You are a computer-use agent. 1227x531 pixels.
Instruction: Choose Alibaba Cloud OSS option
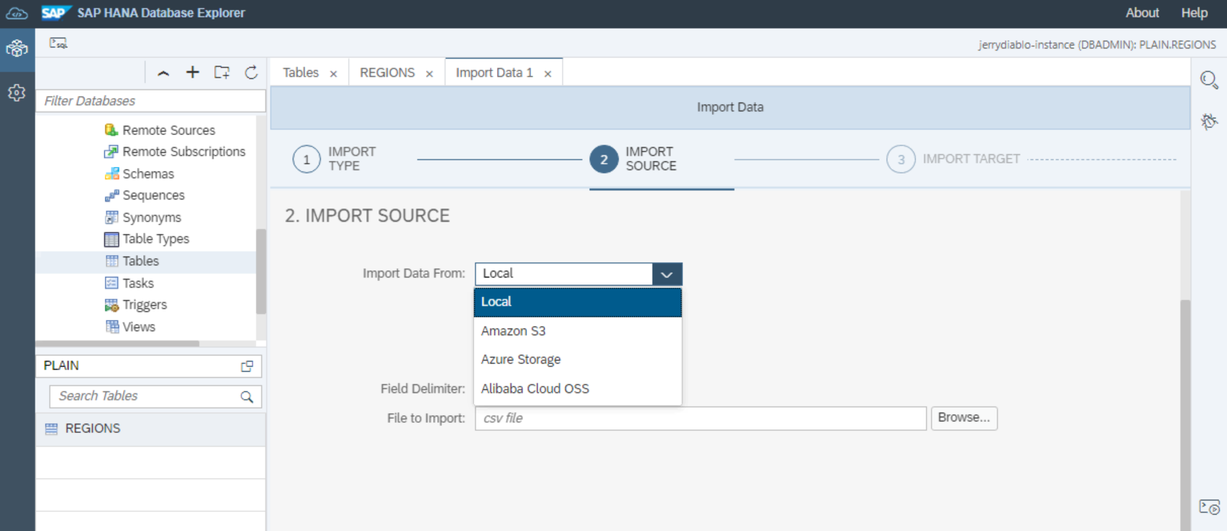pyautogui.click(x=535, y=388)
